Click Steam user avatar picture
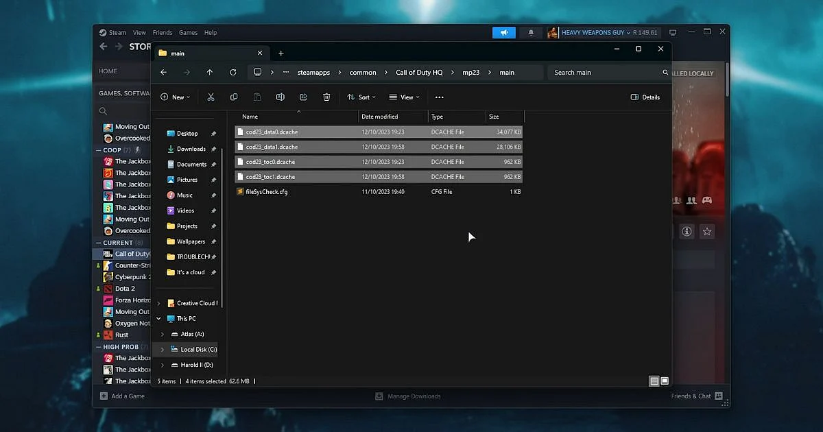Viewport: 823px width, 432px height. click(553, 32)
